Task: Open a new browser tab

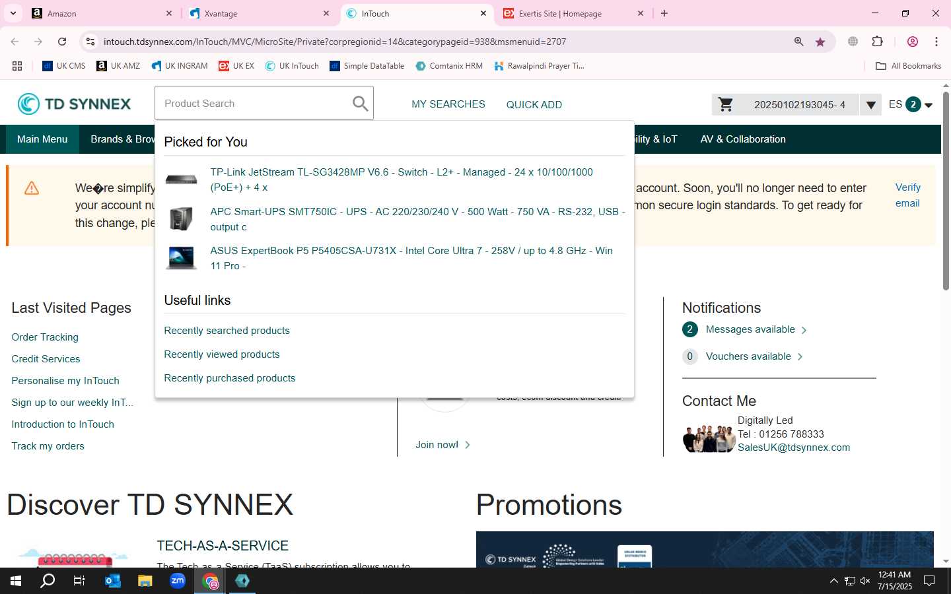Action: [664, 13]
